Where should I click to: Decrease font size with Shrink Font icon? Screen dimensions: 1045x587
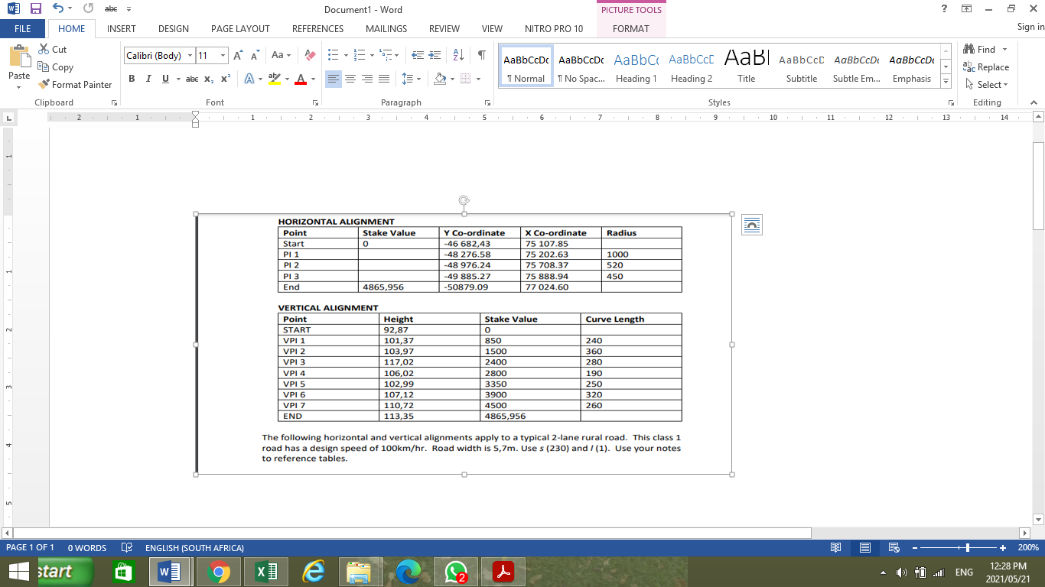click(254, 55)
